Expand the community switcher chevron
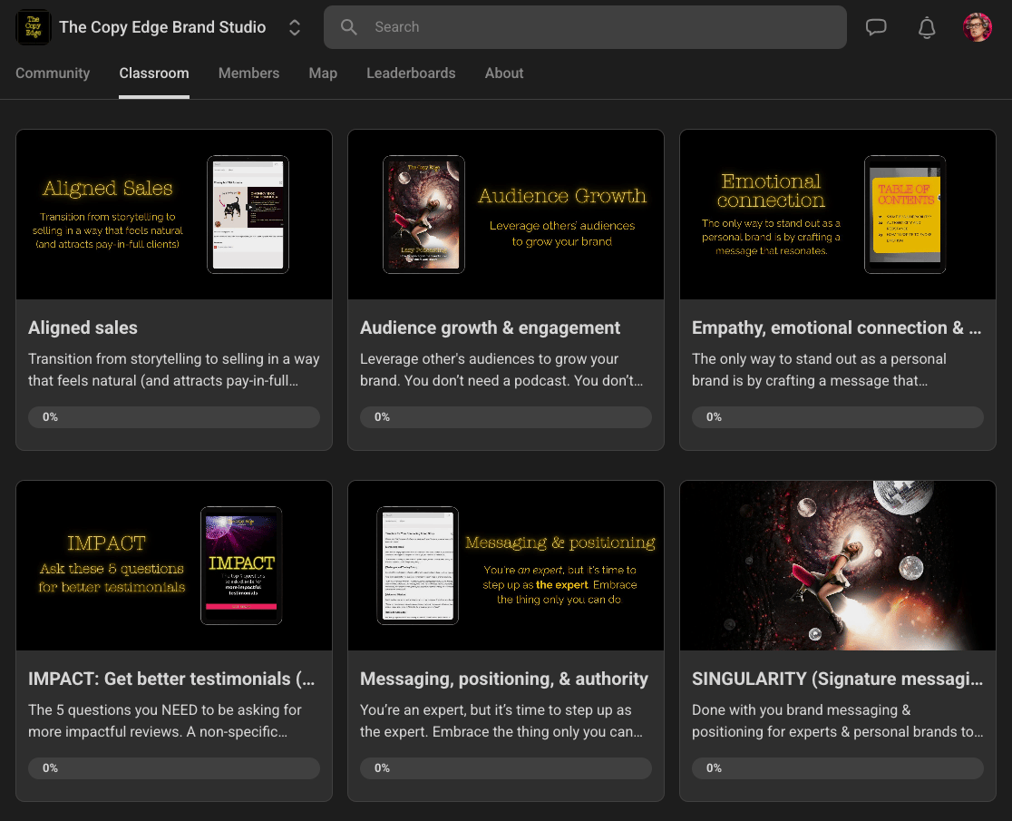The height and width of the screenshot is (821, 1012). (295, 27)
